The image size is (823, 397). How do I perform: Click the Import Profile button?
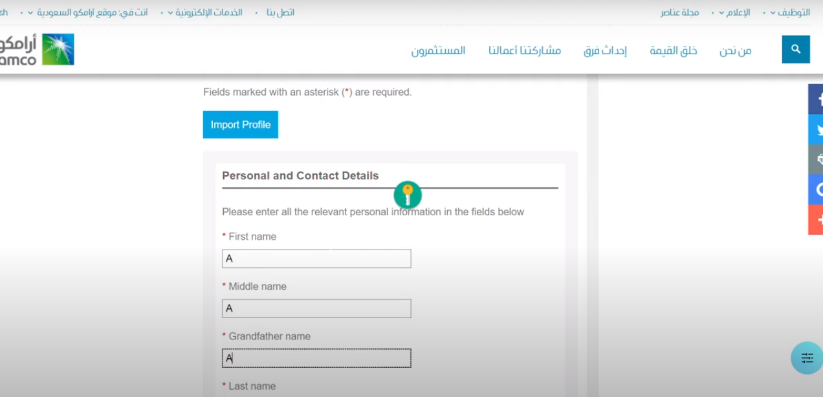click(241, 125)
